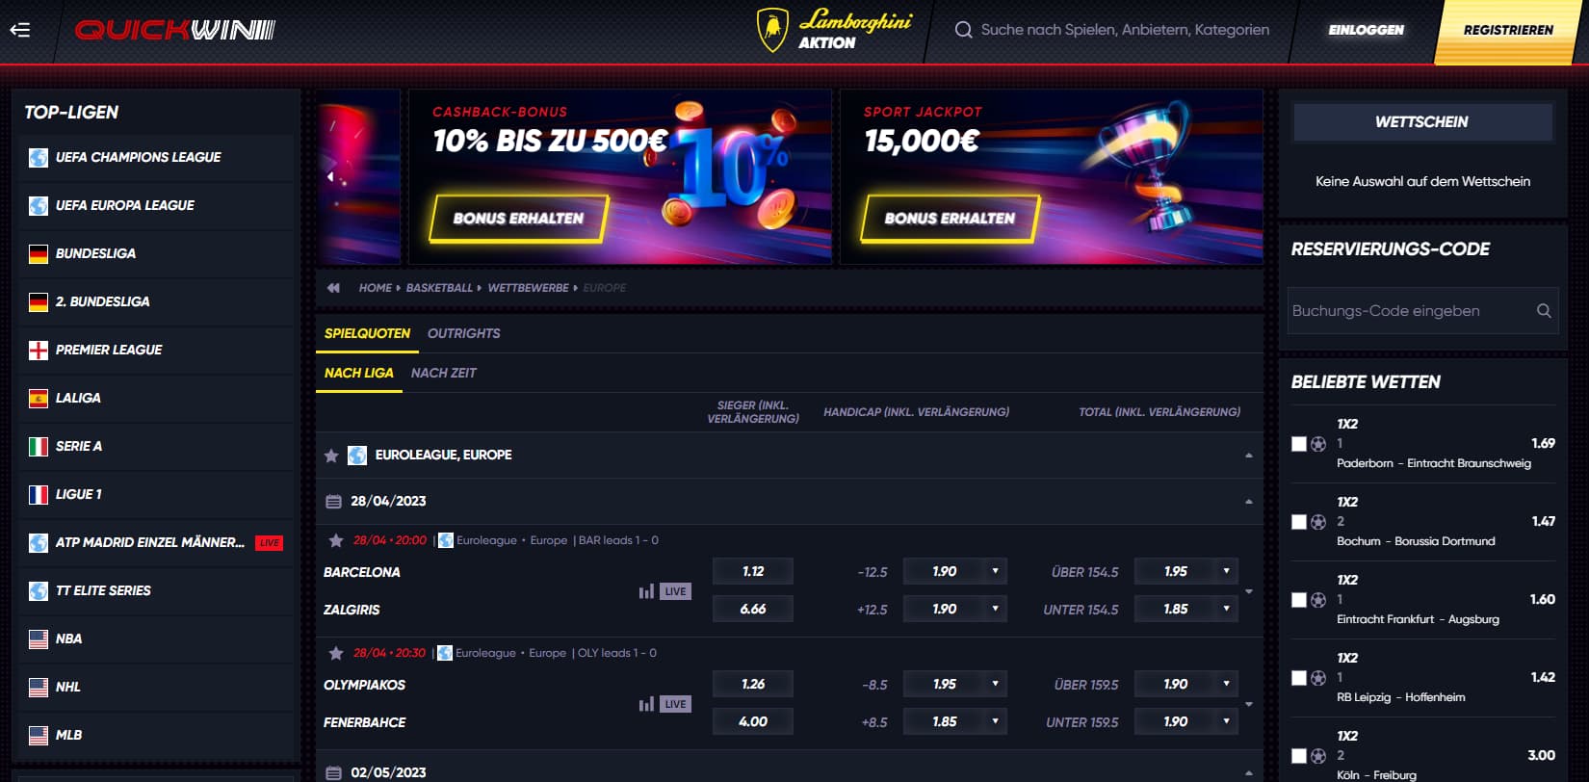The width and height of the screenshot is (1589, 782).
Task: Star the Olympiakos vs Fenerbahce match
Action: 336,653
